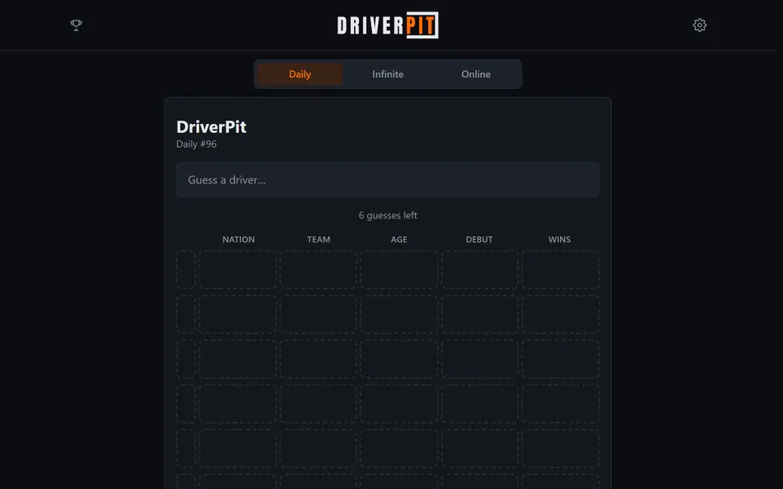The width and height of the screenshot is (783, 489).
Task: Click the DEBUT column header
Action: 480,240
